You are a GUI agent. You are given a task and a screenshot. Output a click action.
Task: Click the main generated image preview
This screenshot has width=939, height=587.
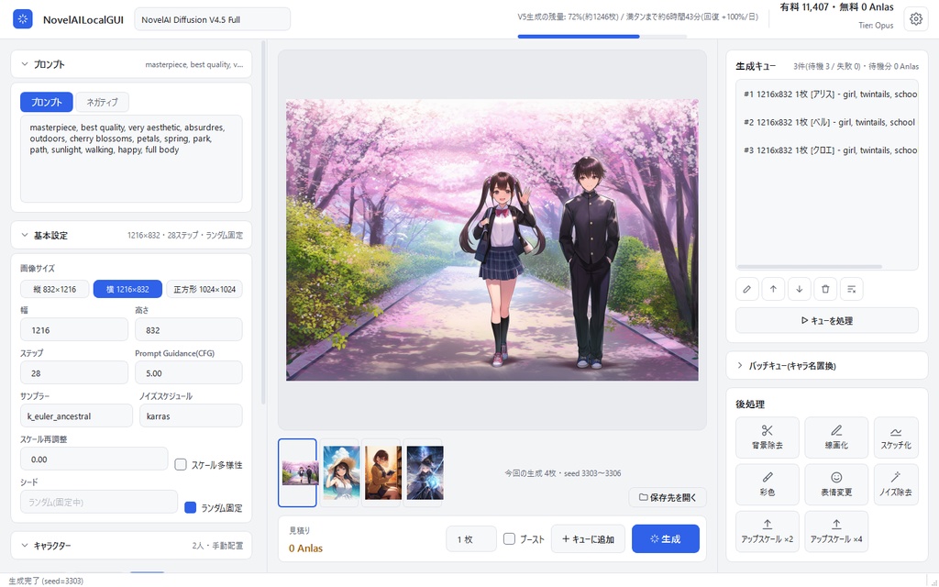coord(492,239)
